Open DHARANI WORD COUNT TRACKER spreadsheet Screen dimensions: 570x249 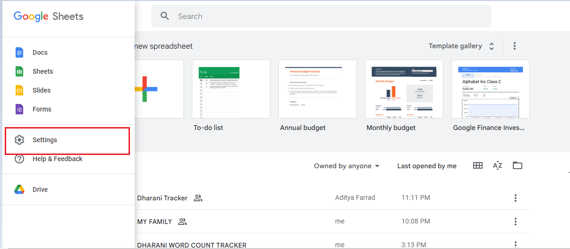click(192, 245)
